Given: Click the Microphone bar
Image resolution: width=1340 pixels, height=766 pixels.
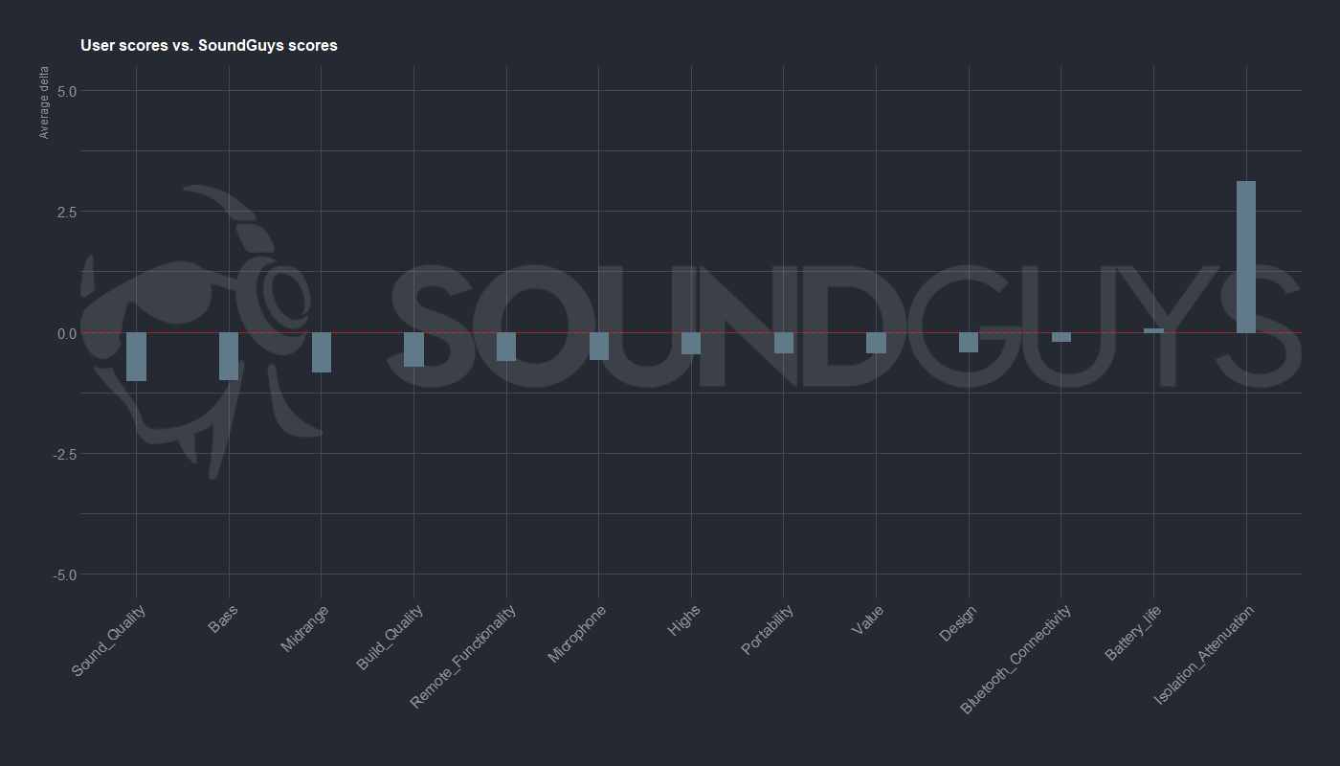Looking at the screenshot, I should [598, 346].
